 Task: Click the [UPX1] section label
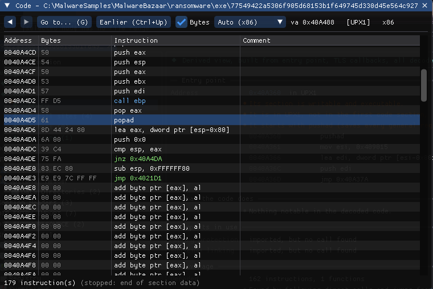(358, 22)
